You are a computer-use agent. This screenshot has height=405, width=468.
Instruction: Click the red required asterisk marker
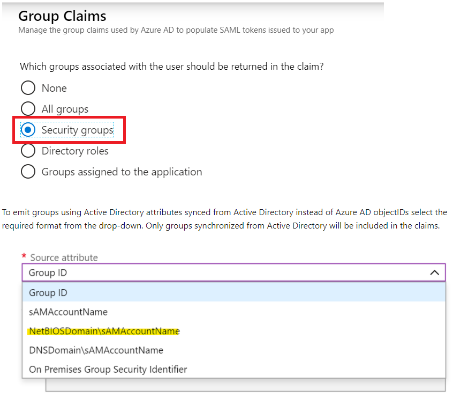[x=24, y=257]
